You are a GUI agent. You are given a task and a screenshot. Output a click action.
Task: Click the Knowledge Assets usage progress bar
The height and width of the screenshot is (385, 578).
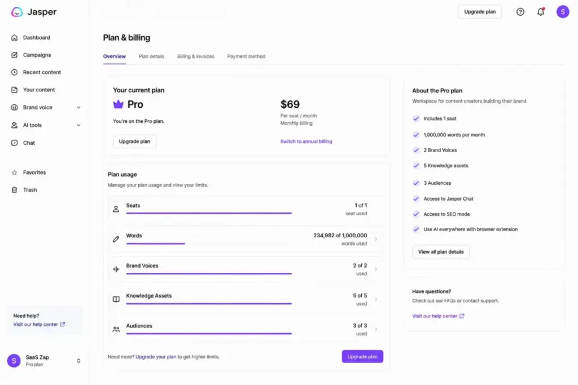209,304
